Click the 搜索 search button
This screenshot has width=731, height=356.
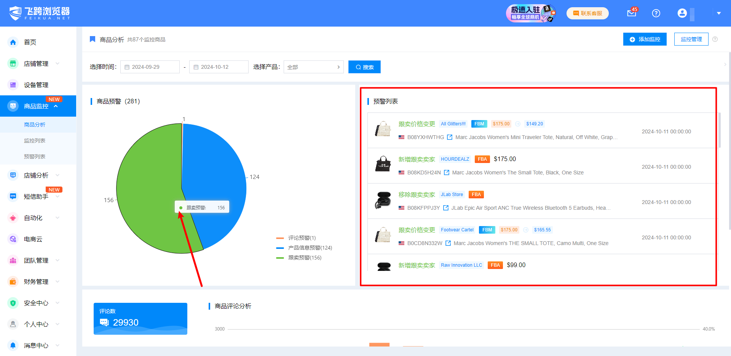click(x=364, y=67)
